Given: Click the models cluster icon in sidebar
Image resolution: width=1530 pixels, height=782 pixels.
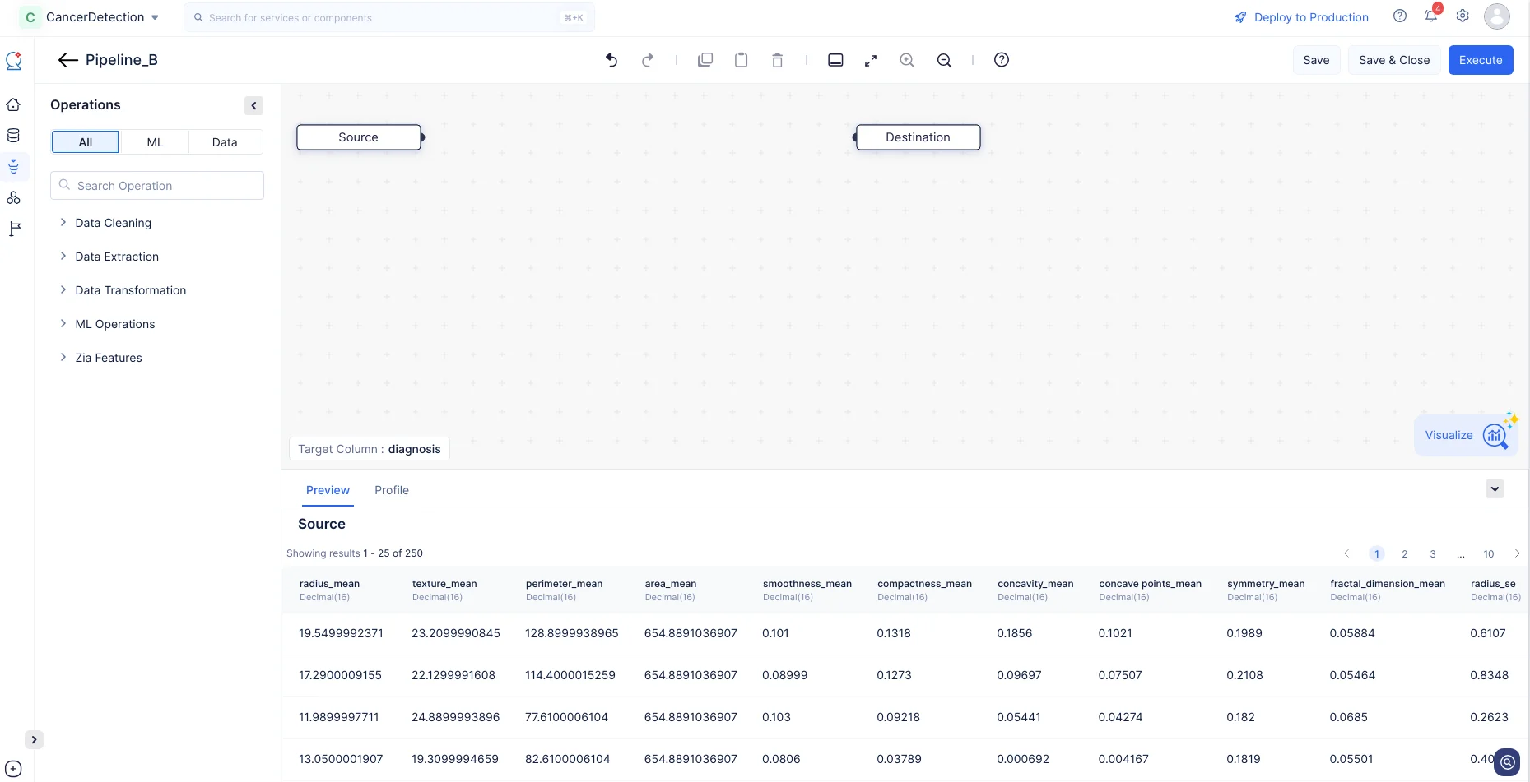Looking at the screenshot, I should click(13, 198).
